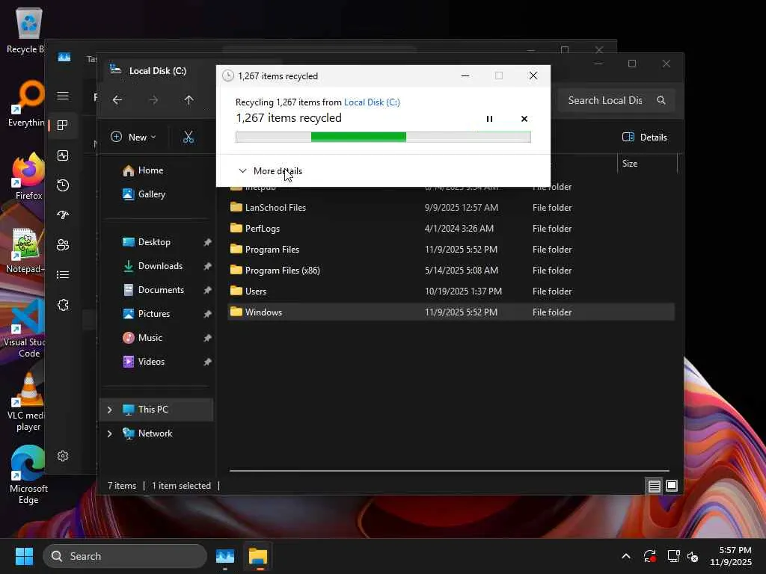Open Startup apps icon in Task Manager sidebar
This screenshot has width=766, height=574.
coord(63,215)
